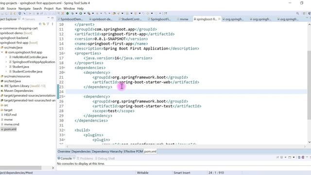Collapse the com.springboot.first.app package
The height and width of the screenshot is (175, 311).
(2, 52)
